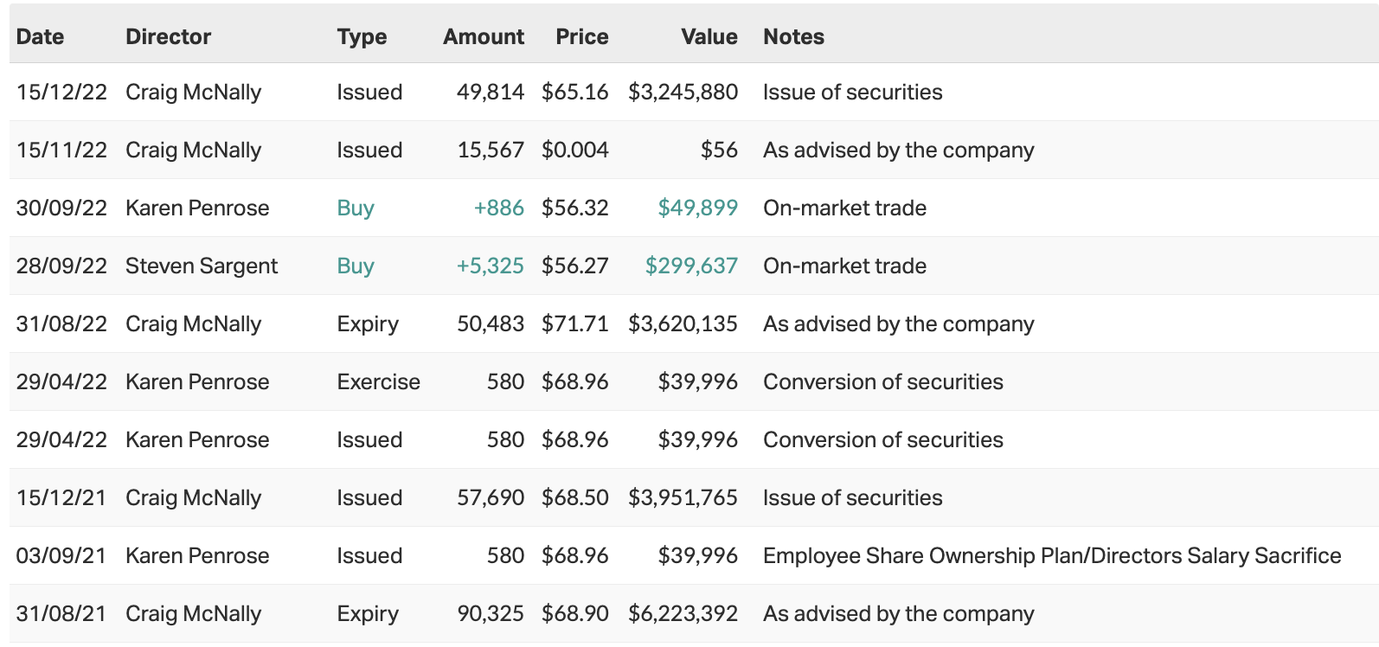Click Craig McNally in the 15/12/22 row

[193, 92]
